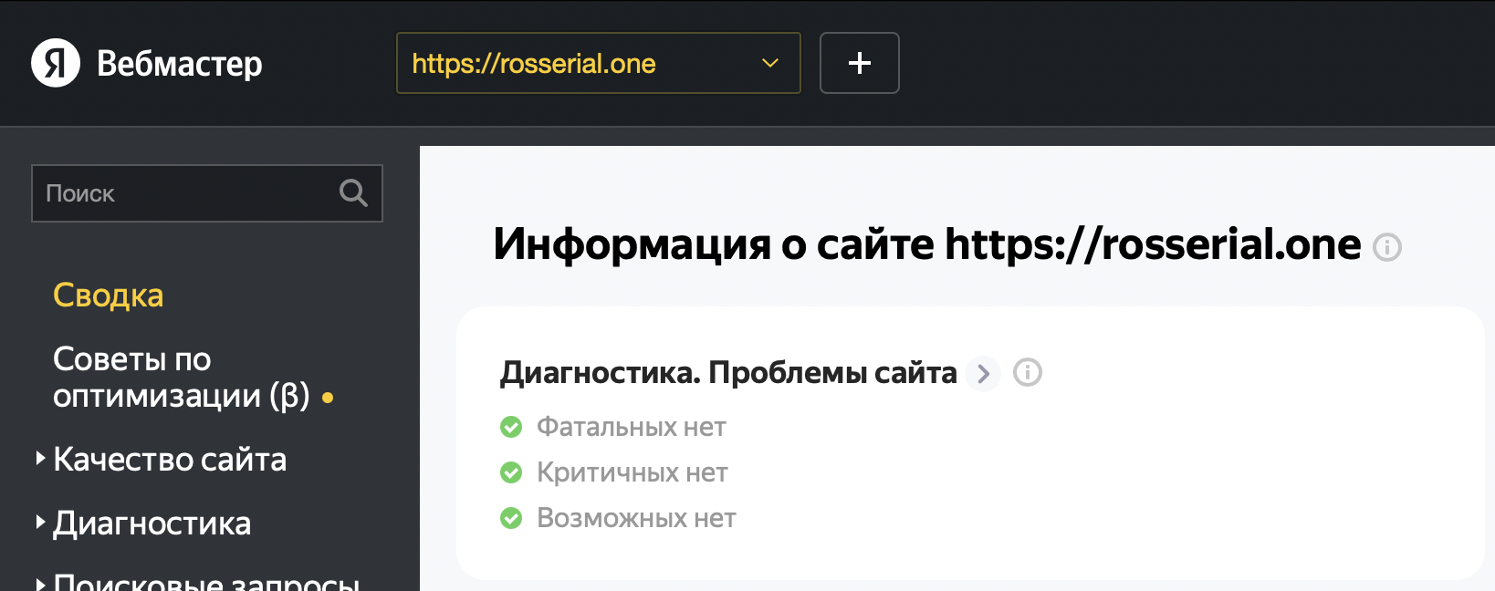Click the Вебмастер title link

(x=180, y=64)
